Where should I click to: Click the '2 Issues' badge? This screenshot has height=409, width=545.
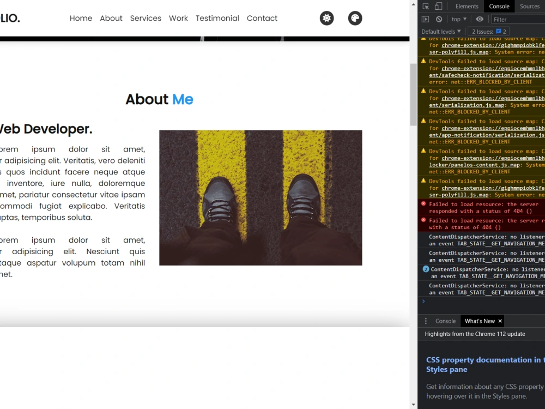489,32
